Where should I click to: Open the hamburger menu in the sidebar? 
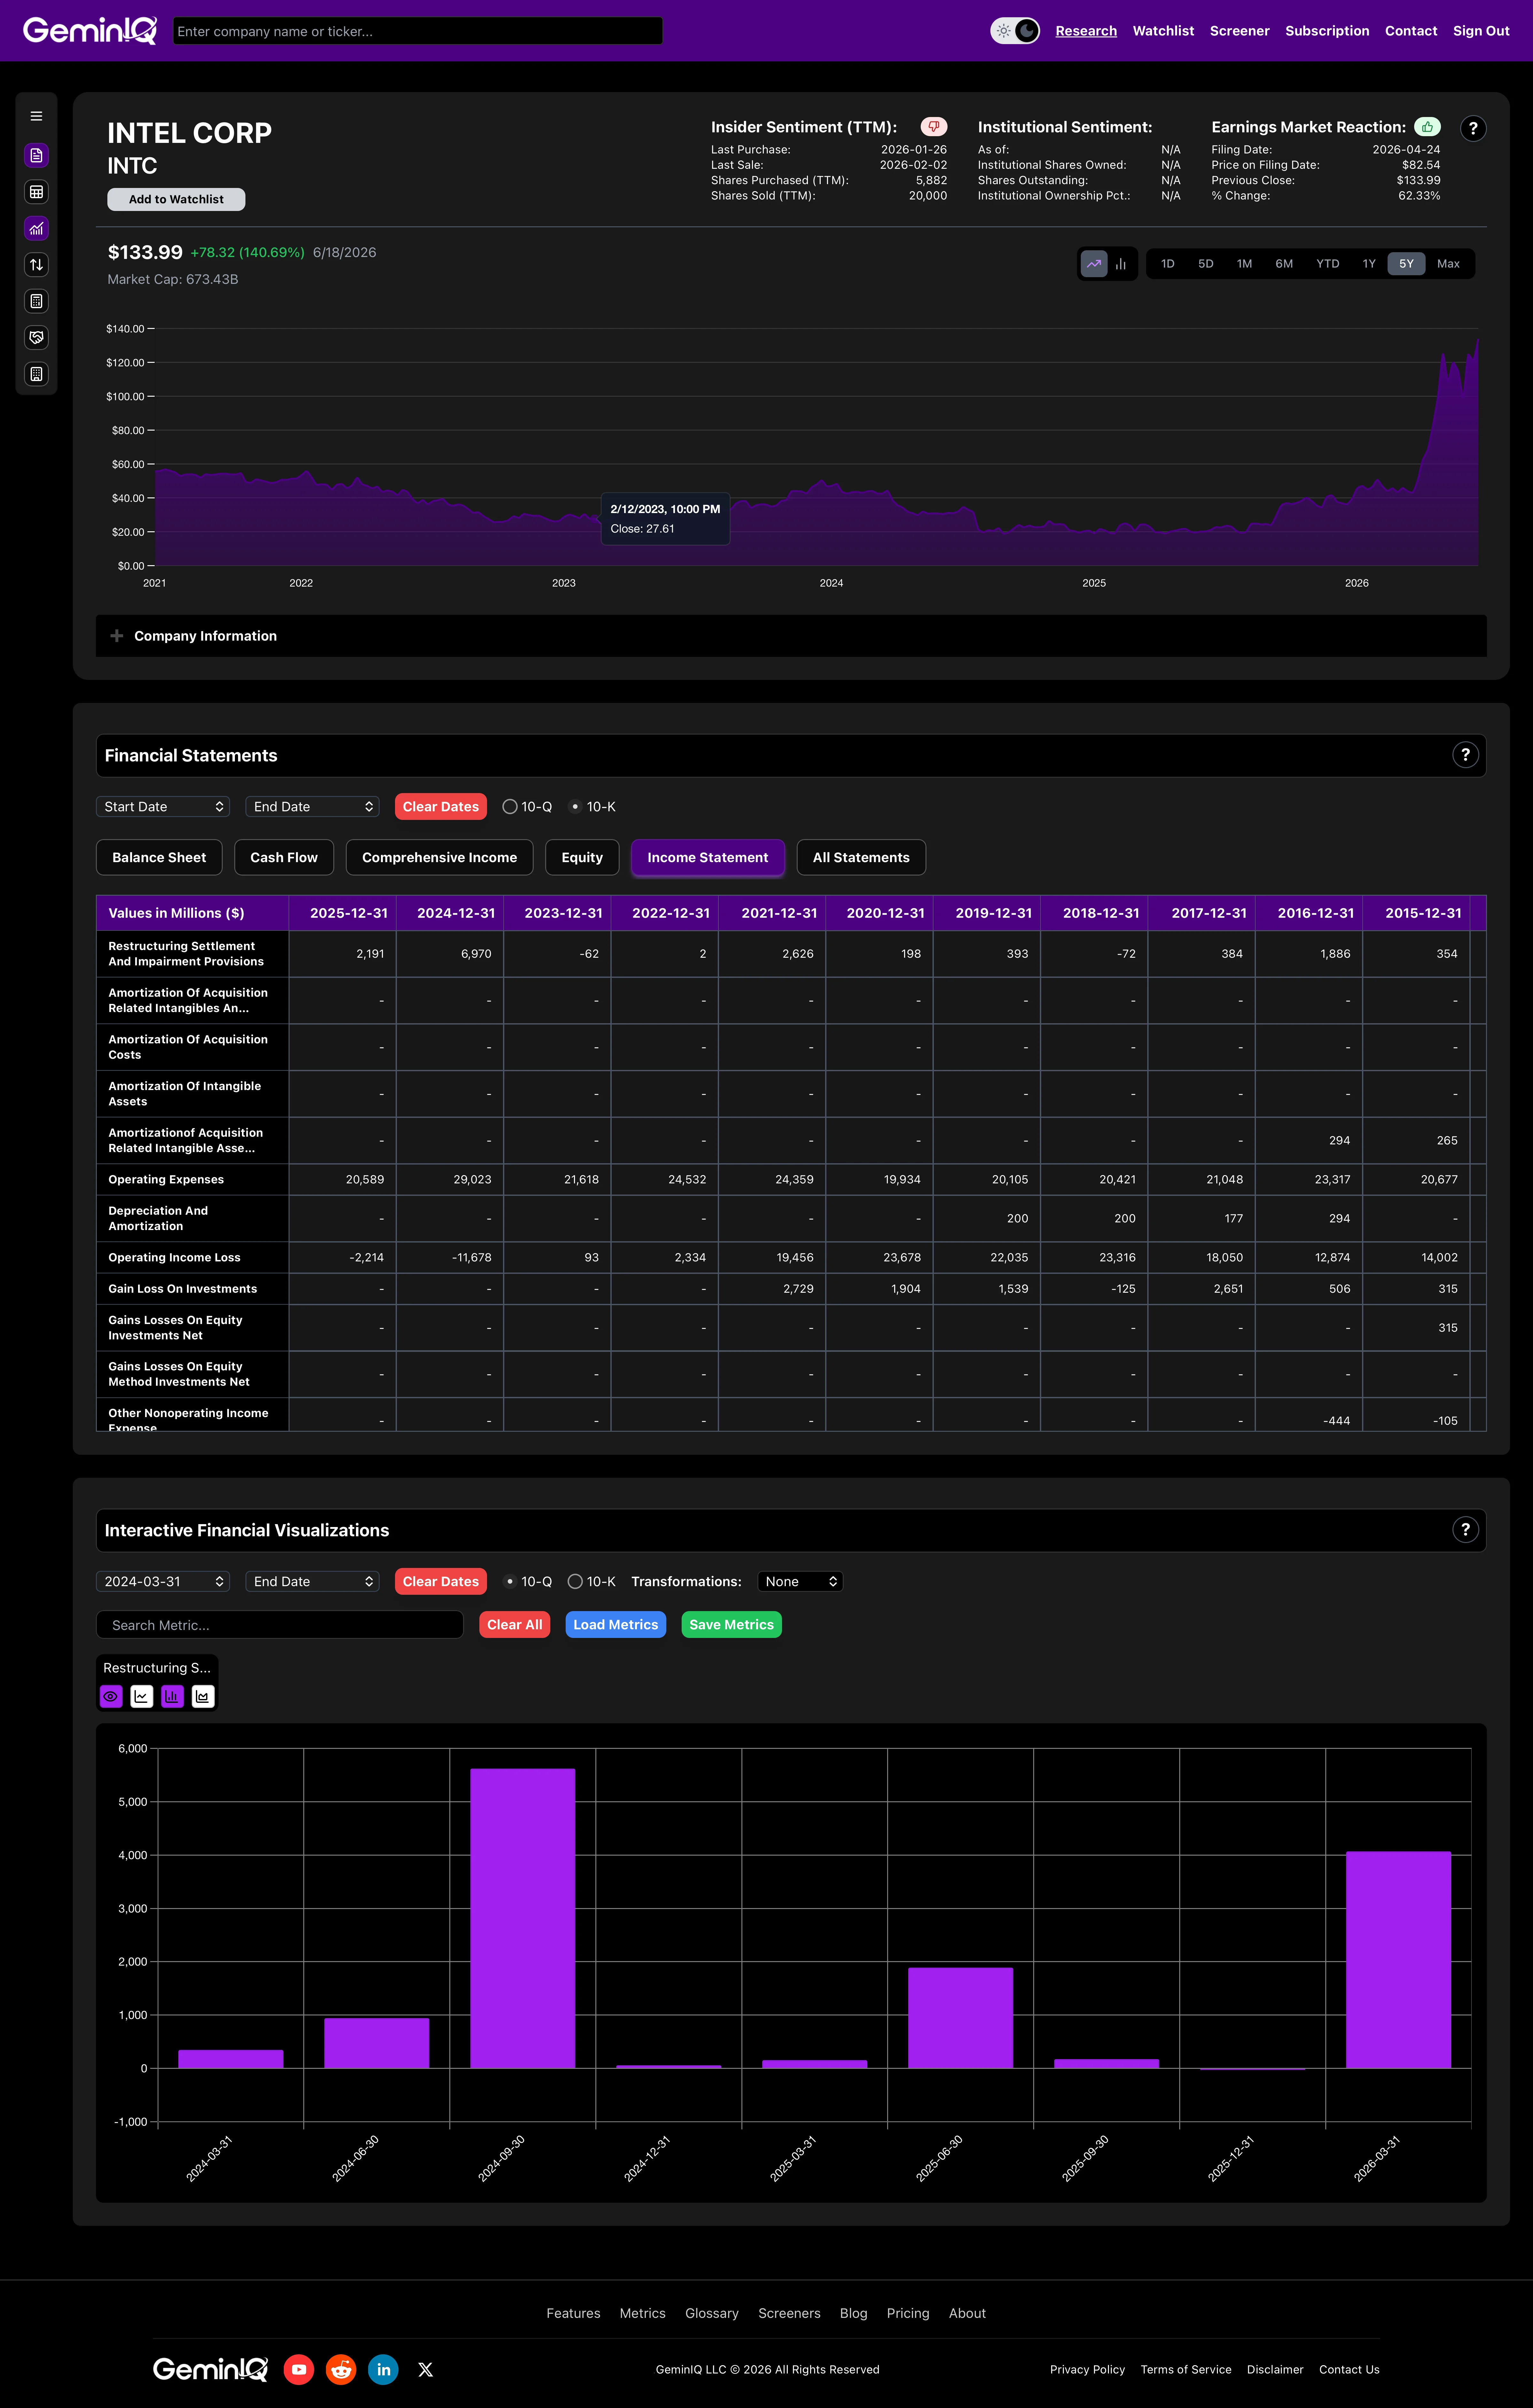[36, 116]
